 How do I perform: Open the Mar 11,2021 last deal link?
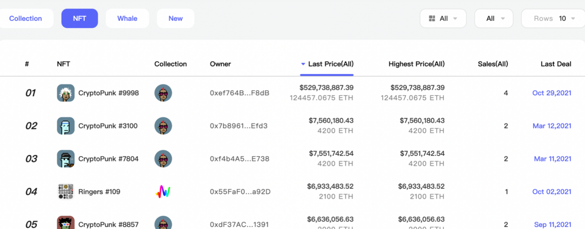click(x=552, y=159)
